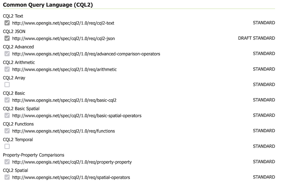Toggle the CQL2 Advanced checkbox
The image size is (281, 184).
7,54
